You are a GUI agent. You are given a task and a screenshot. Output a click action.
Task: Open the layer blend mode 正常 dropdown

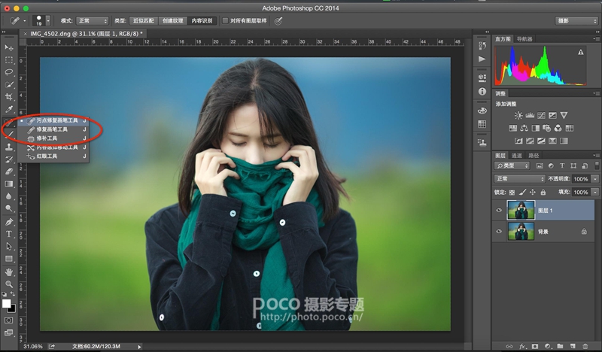[519, 179]
